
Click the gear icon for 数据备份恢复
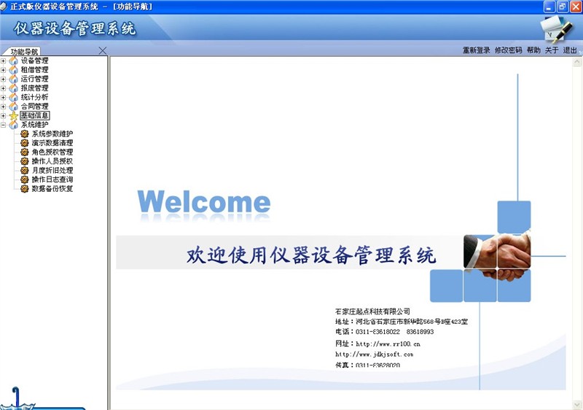coord(25,188)
